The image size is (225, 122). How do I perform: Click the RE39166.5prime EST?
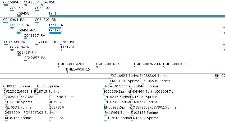[x=6, y=121]
